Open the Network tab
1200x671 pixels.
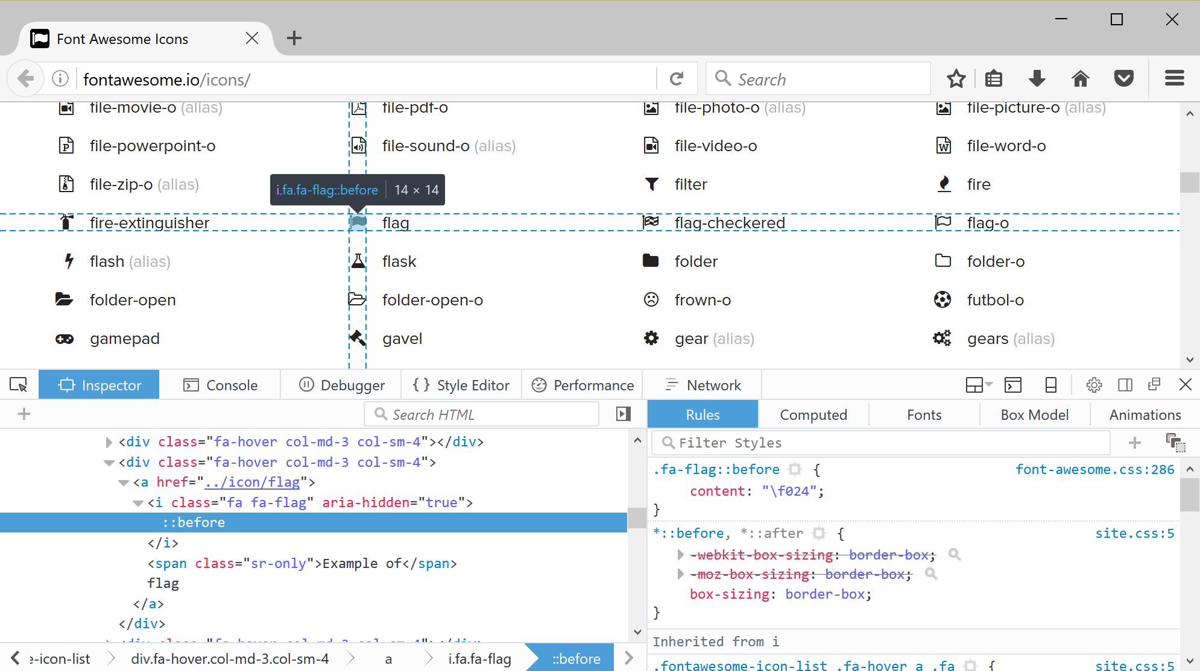click(703, 385)
